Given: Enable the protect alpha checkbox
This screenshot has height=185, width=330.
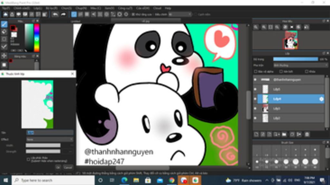Looking at the screenshot, I should 256,72.
